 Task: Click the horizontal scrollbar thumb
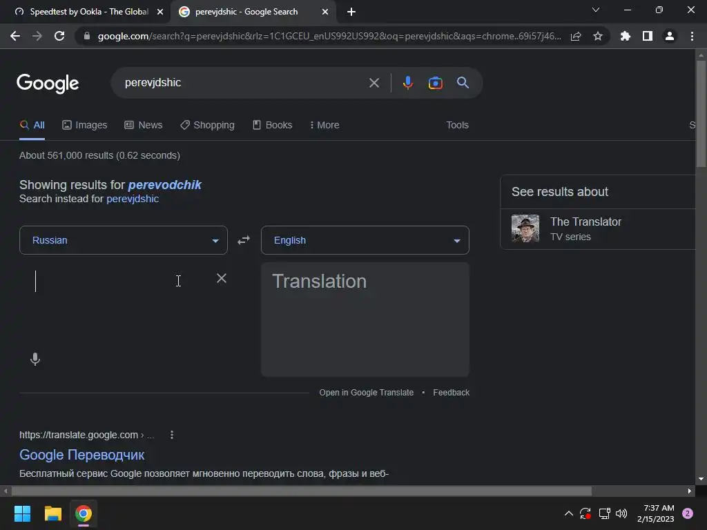[301, 491]
